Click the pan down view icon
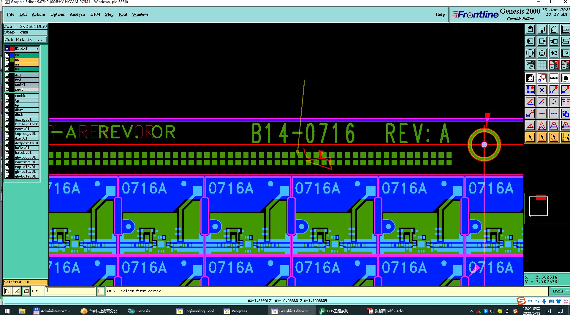 point(542,30)
